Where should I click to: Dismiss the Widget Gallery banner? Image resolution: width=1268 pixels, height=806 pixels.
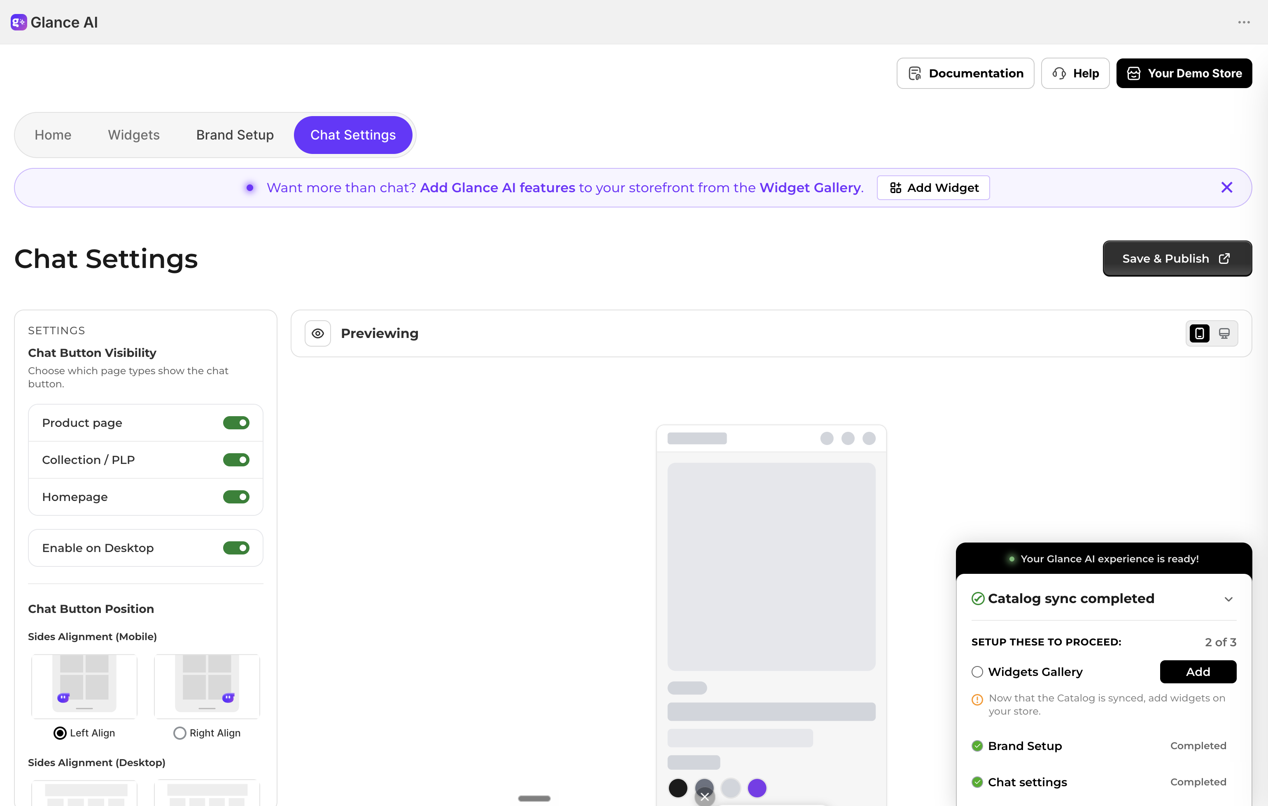[1226, 187]
